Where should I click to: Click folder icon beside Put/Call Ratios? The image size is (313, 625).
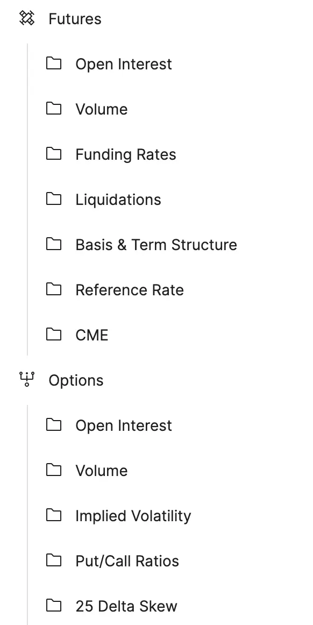point(54,560)
